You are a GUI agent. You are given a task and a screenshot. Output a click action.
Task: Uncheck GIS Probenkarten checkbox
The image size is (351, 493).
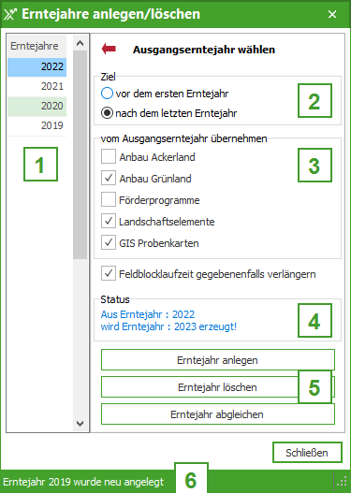(109, 243)
